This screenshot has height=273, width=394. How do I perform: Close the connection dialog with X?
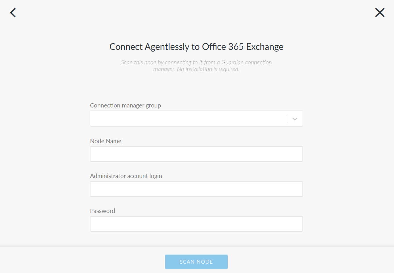click(380, 12)
